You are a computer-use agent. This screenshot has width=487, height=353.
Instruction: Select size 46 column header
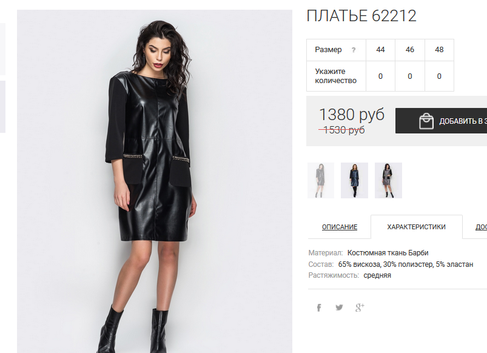point(409,50)
